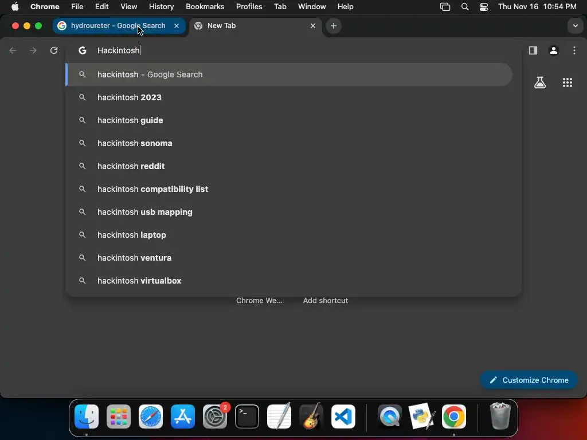Viewport: 587px width, 440px height.
Task: Open Visual Studio Code from dock
Action: 343,417
